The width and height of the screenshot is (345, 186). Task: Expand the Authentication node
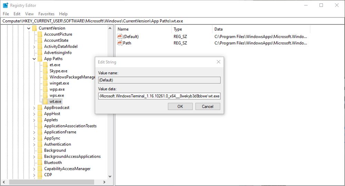point(34,145)
